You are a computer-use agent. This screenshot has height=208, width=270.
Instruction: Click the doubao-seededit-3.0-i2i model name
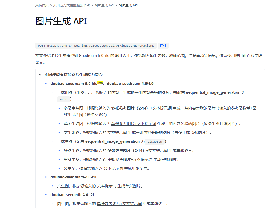72,195
